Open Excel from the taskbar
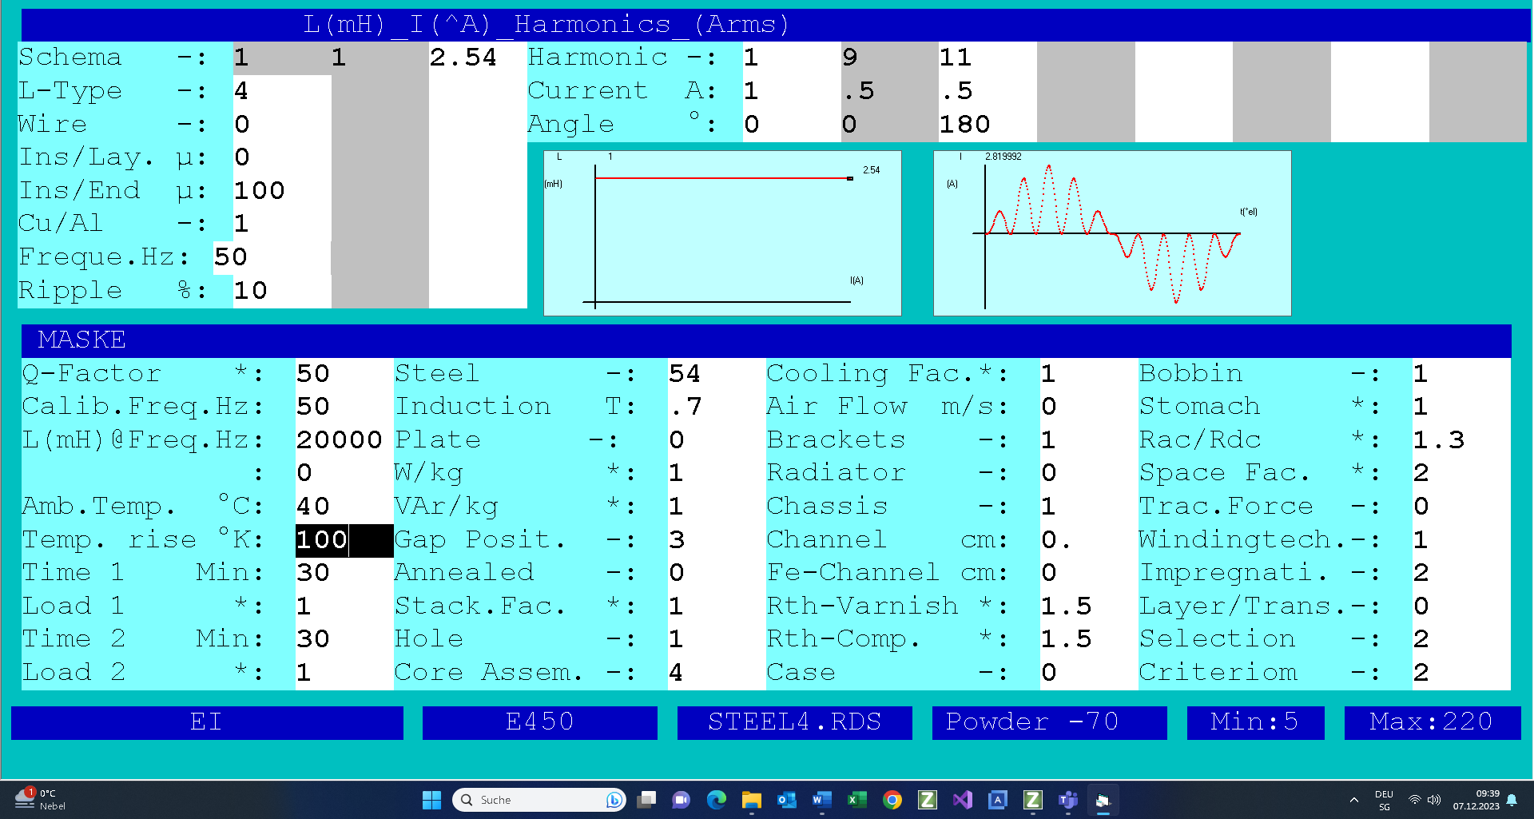 [857, 800]
